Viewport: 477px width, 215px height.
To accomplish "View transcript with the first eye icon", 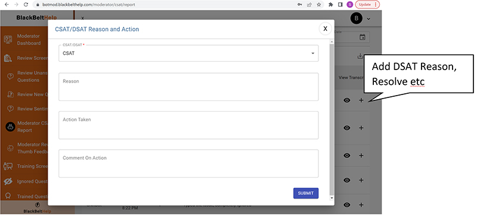I will coord(347,100).
